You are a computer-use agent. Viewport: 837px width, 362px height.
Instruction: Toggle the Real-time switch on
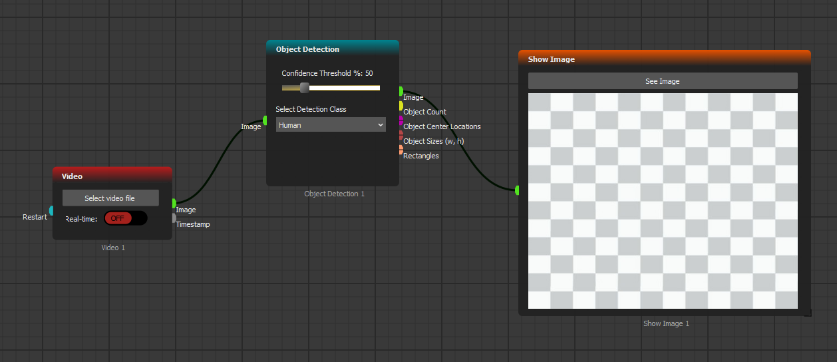click(x=125, y=218)
